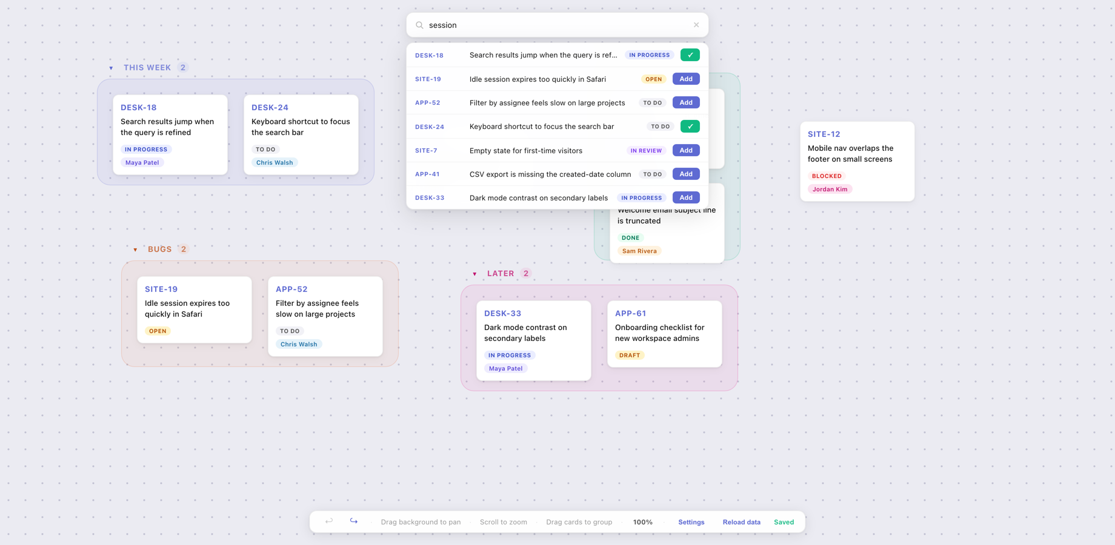The height and width of the screenshot is (545, 1115).
Task: Collapse the THIS WEEK group
Action: pos(111,68)
